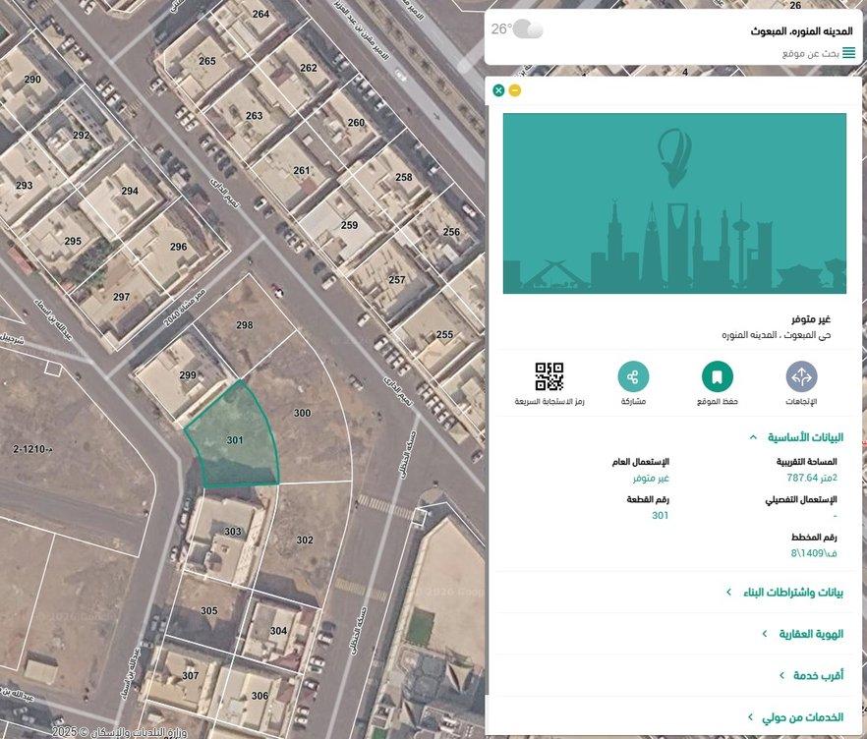Image resolution: width=867 pixels, height=739 pixels.
Task: Expand the الخدمات من حولي section
Action: (794, 717)
